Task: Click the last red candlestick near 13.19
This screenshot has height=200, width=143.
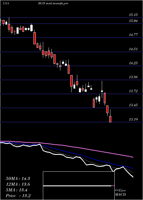Action: pyautogui.click(x=110, y=119)
